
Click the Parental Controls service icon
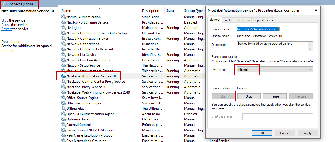(x=63, y=125)
